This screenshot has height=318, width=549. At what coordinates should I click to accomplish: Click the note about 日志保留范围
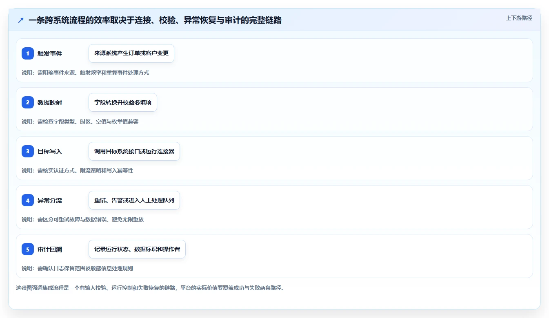(x=78, y=268)
